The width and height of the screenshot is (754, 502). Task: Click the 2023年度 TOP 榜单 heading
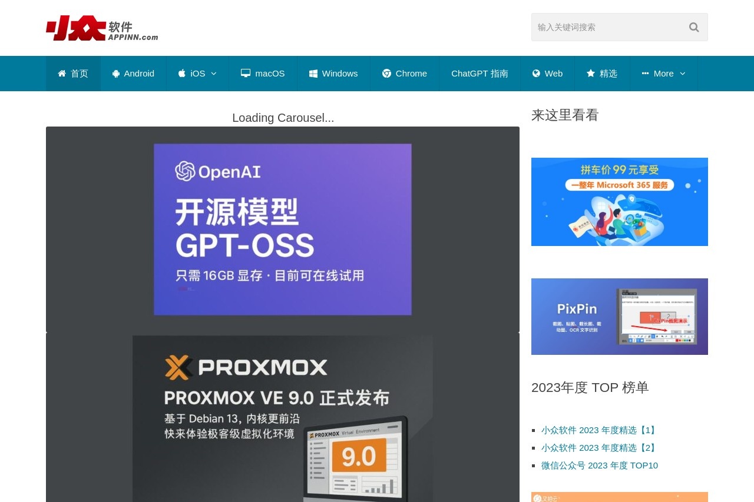pos(590,387)
